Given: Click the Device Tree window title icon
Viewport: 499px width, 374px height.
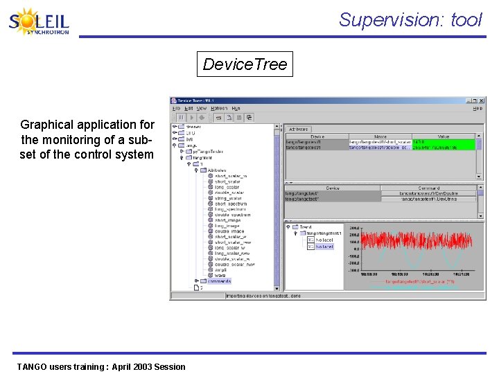Looking at the screenshot, I should [x=174, y=100].
